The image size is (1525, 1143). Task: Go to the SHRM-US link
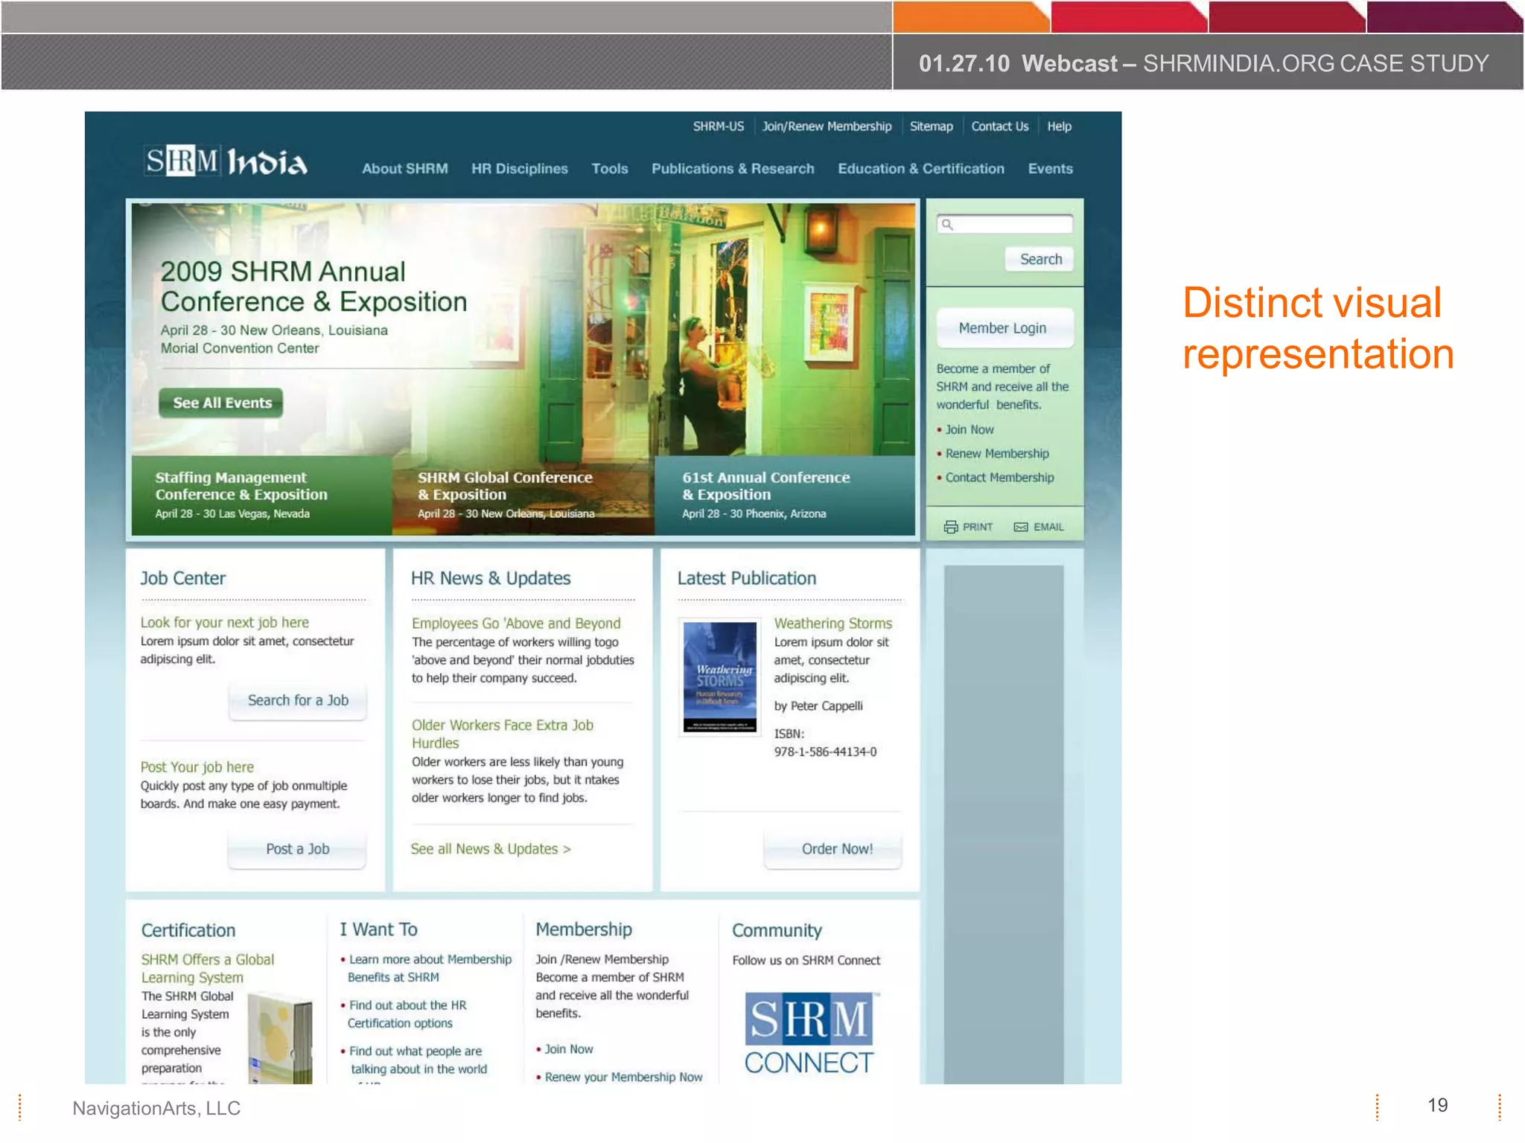pyautogui.click(x=718, y=127)
